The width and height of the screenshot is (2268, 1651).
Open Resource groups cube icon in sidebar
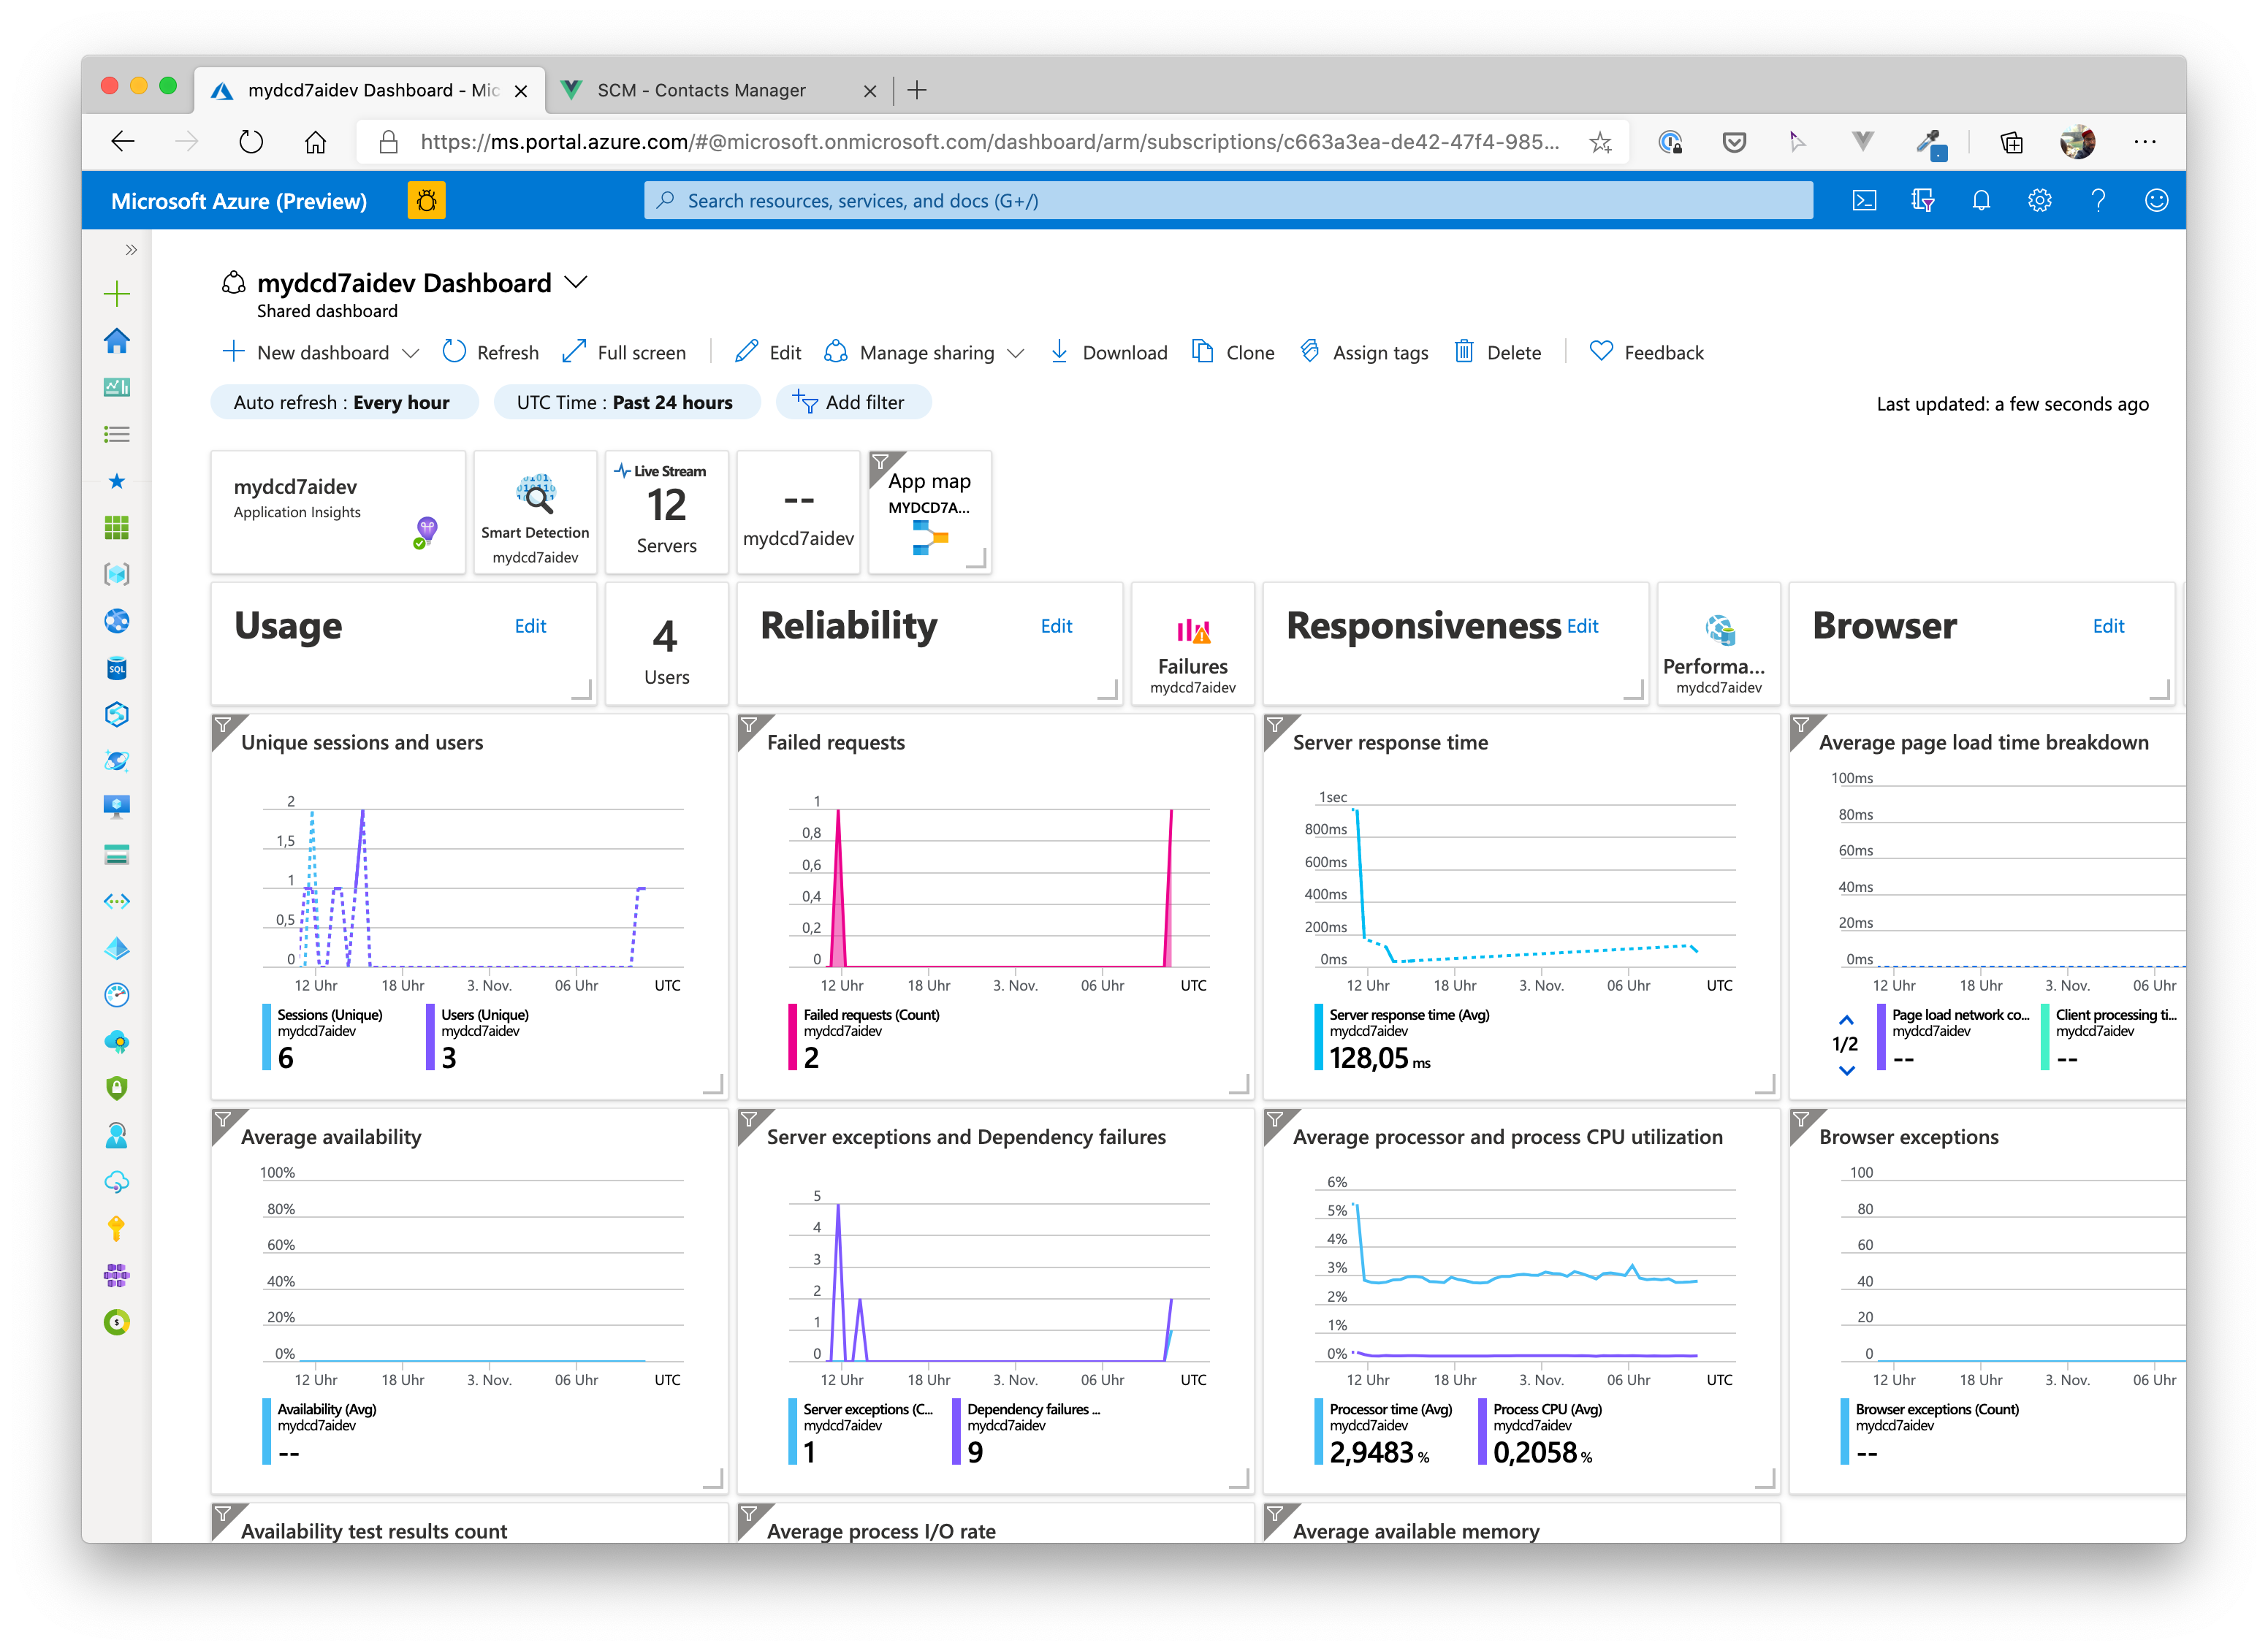click(x=117, y=574)
